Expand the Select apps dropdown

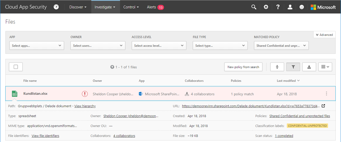coord(37,46)
